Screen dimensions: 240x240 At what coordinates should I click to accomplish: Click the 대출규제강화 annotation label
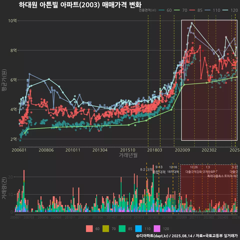coord(194,171)
